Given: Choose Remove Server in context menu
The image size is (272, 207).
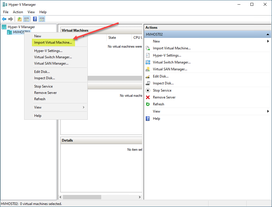Looking at the screenshot, I should point(55,93).
